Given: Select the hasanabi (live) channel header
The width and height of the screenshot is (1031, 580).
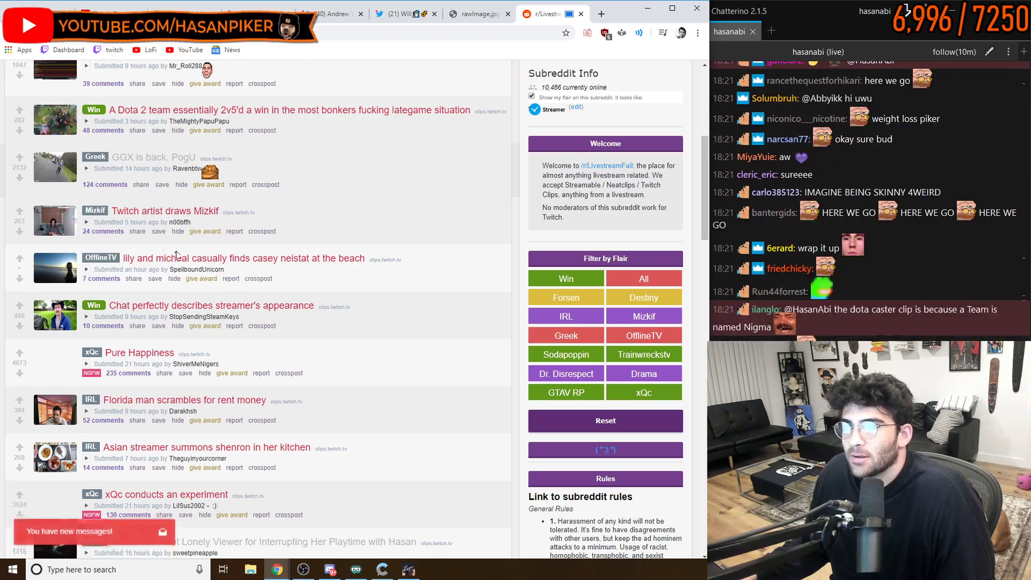Looking at the screenshot, I should pos(818,52).
